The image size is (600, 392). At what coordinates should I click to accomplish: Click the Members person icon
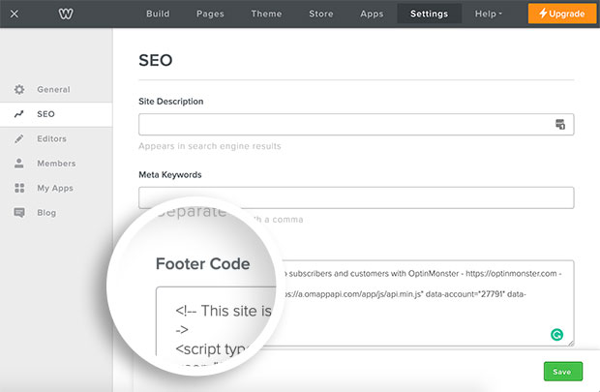coord(18,163)
